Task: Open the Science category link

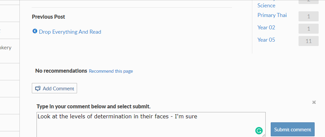Action: coord(266,5)
